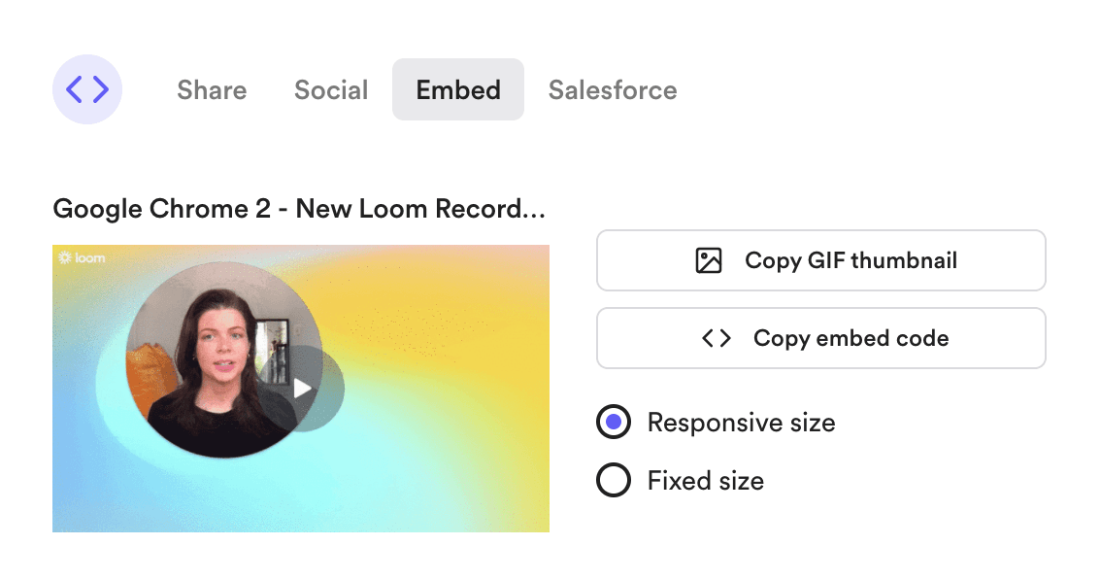The height and width of the screenshot is (579, 1101).
Task: Click the Copy embed code button
Action: (821, 338)
